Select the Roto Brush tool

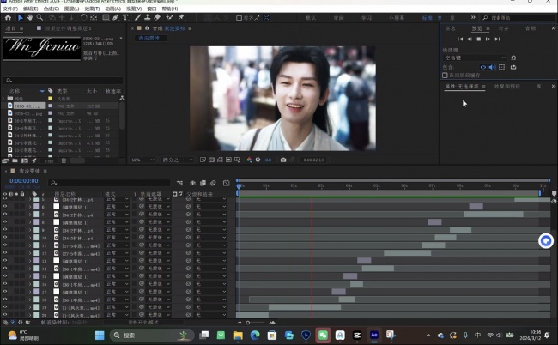pos(170,17)
